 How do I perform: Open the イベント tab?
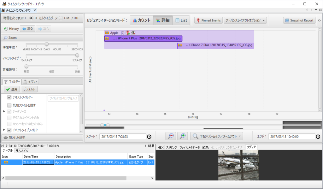click(30, 82)
